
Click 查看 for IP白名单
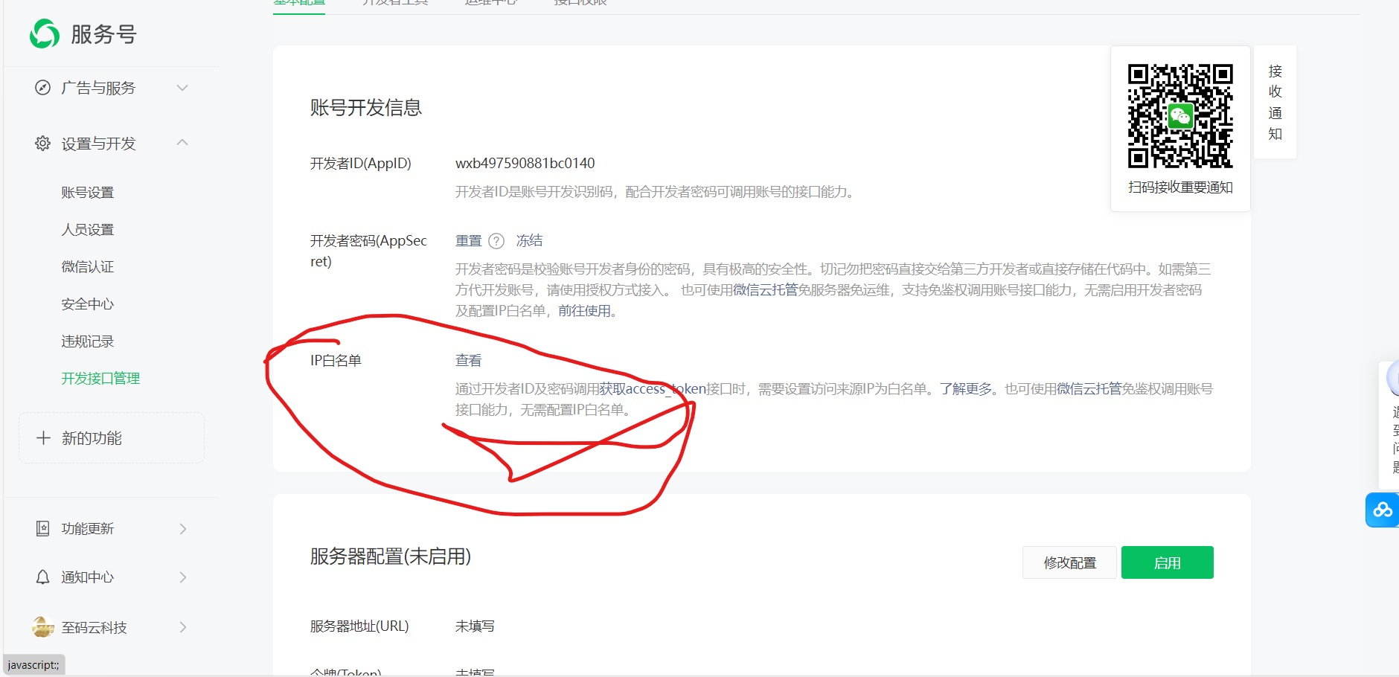coord(469,361)
